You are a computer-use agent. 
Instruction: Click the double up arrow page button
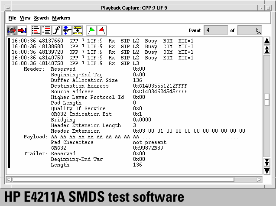point(267,49)
